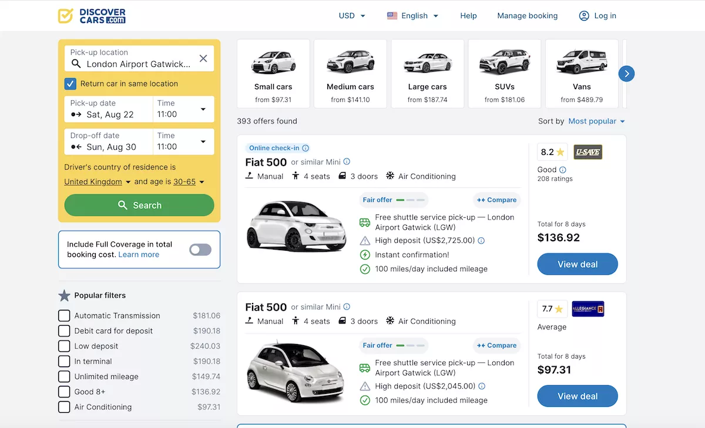Click the second offer's Fair offer indicator

click(394, 345)
